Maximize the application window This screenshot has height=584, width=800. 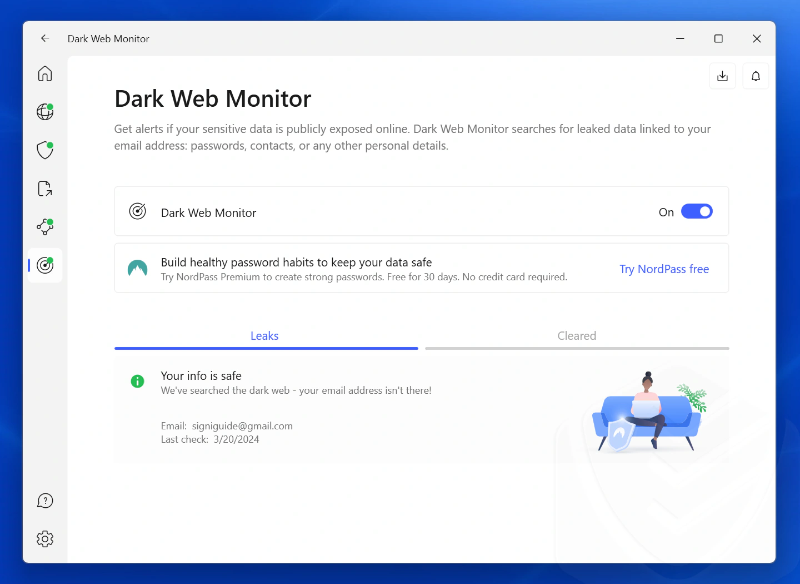coord(718,38)
